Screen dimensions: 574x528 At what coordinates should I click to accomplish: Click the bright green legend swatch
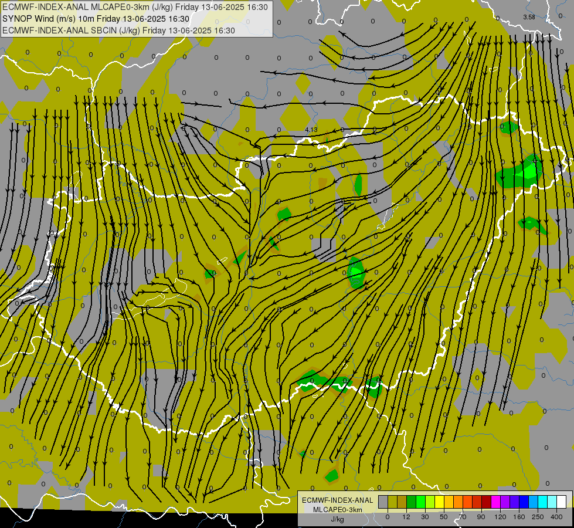pos(420,502)
